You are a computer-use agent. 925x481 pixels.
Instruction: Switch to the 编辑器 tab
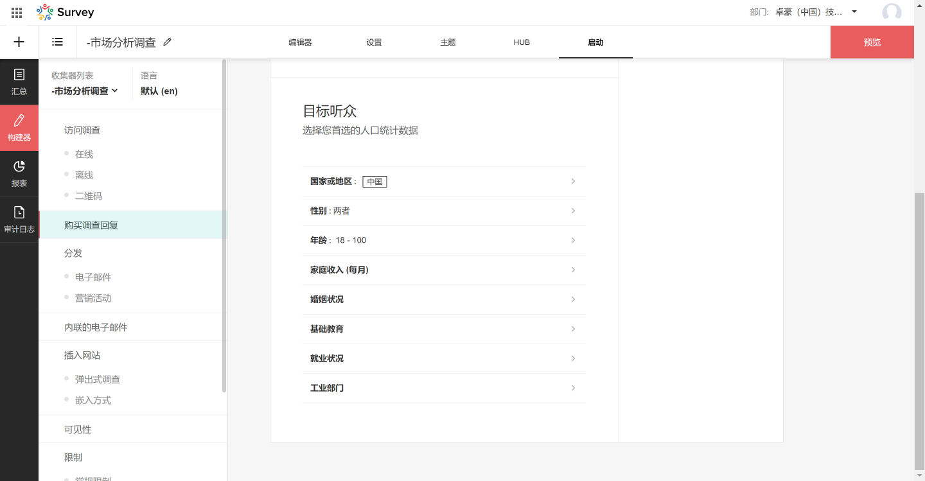300,42
